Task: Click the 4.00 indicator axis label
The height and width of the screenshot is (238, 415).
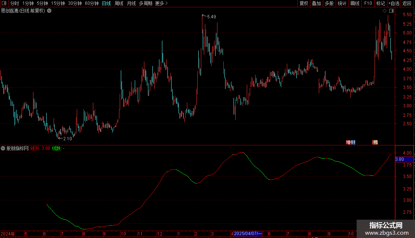Action: coord(407,153)
